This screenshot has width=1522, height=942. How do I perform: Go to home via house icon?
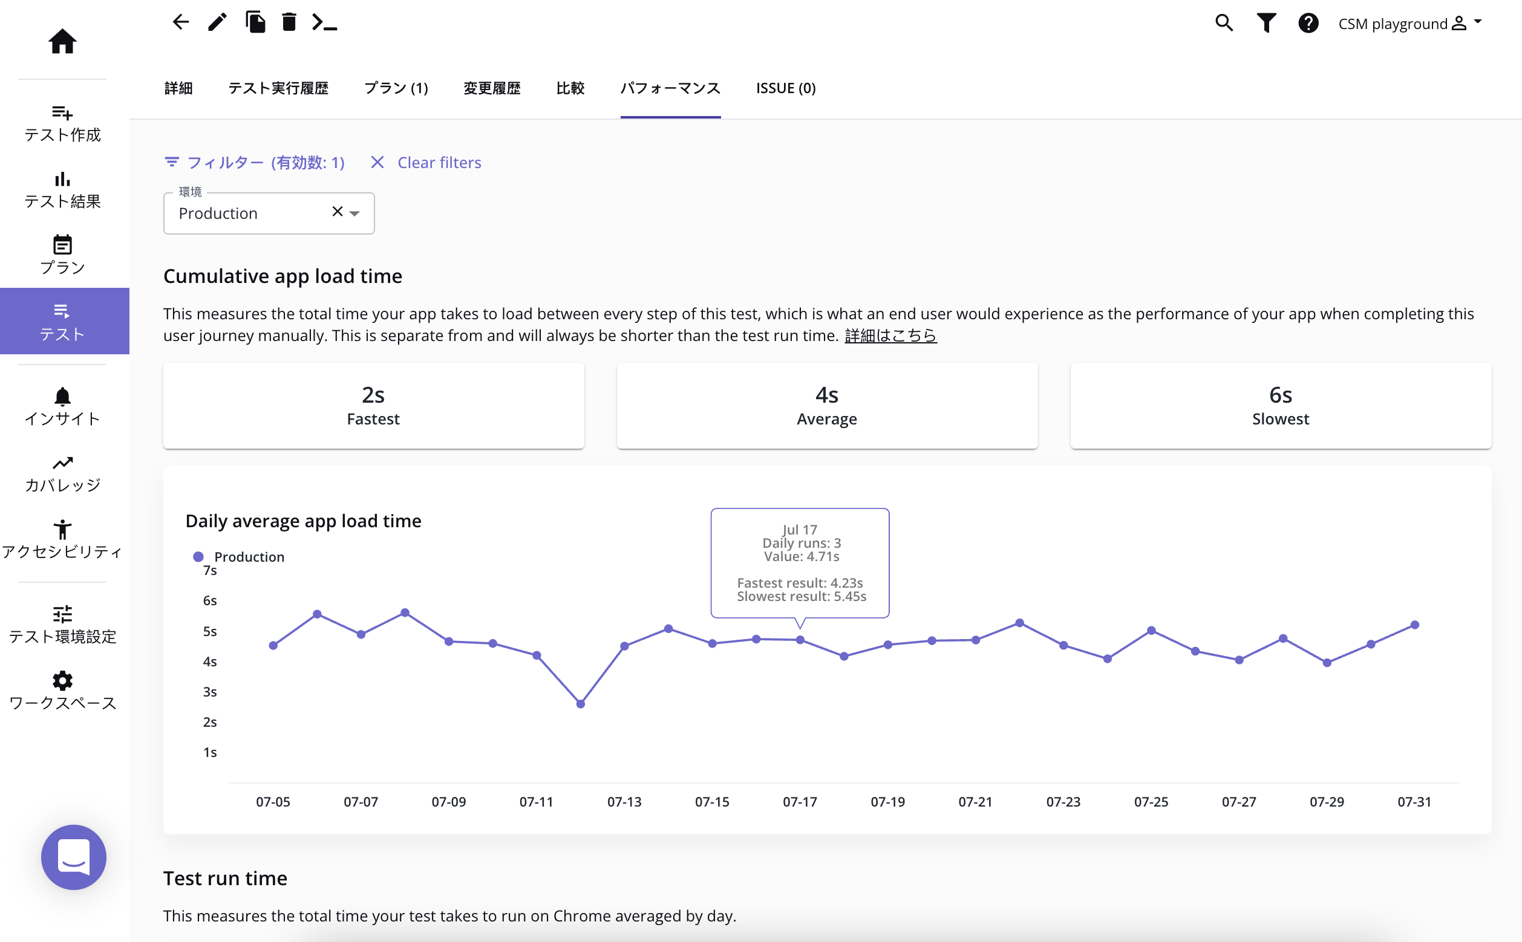click(62, 42)
